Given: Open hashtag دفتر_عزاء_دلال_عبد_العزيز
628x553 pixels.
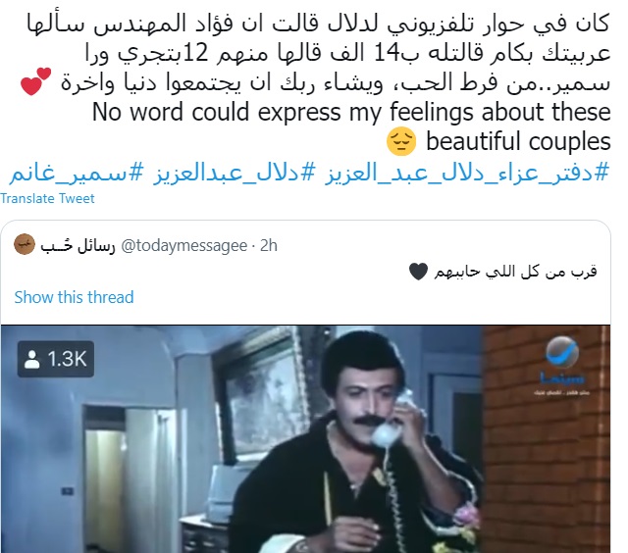Looking at the screenshot, I should click(467, 173).
